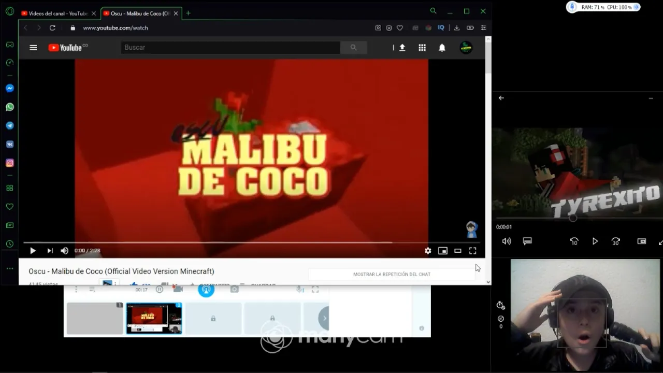Image resolution: width=663 pixels, height=373 pixels.
Task: Click the YouTube search magnifier button
Action: (354, 48)
